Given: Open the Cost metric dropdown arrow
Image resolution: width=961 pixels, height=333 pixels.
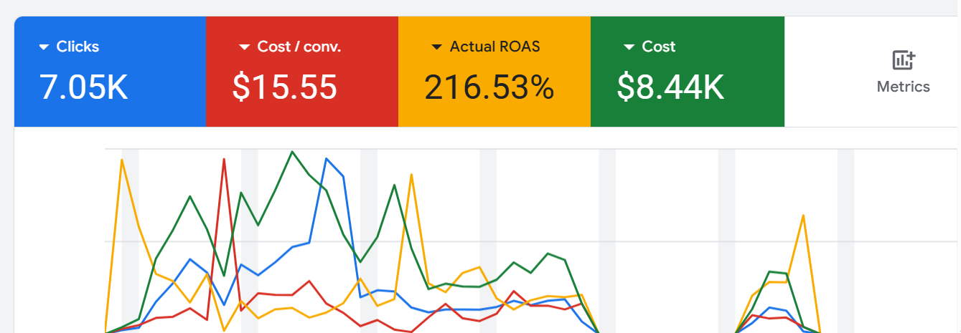Looking at the screenshot, I should tap(629, 47).
